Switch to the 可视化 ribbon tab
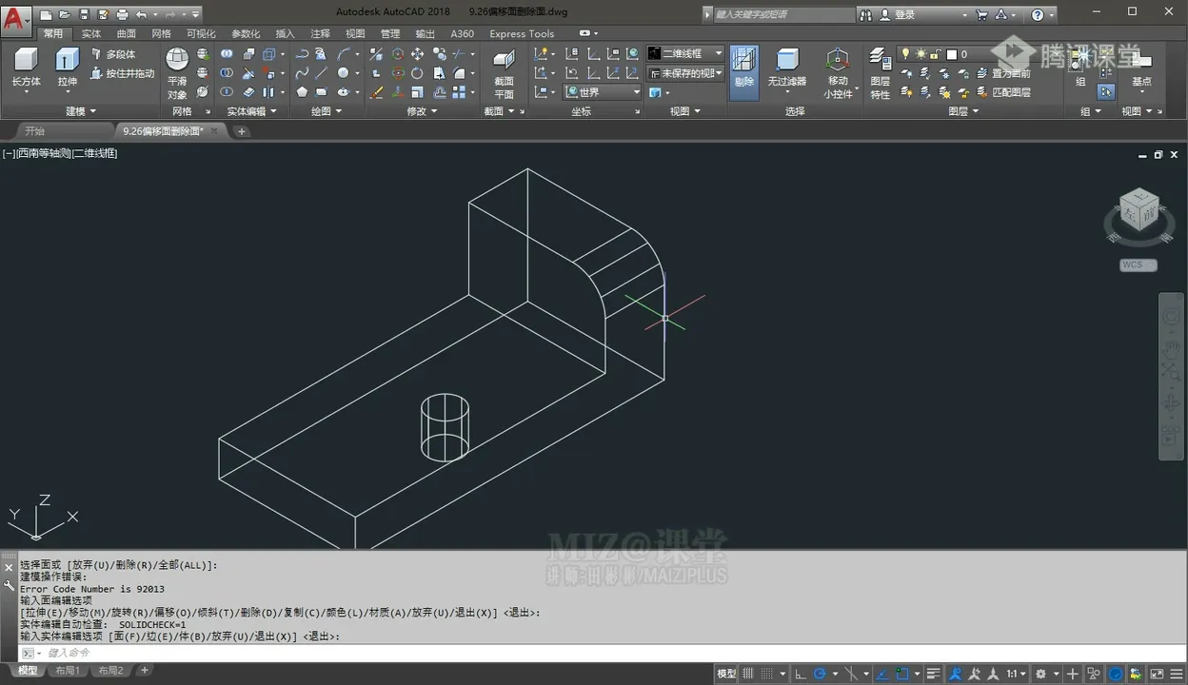1188x685 pixels. pyautogui.click(x=201, y=32)
